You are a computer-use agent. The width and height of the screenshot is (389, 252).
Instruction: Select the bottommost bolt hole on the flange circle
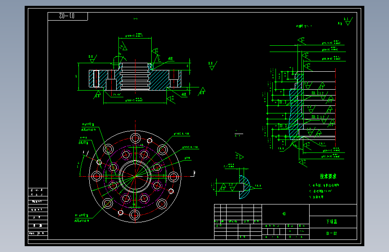135,215
